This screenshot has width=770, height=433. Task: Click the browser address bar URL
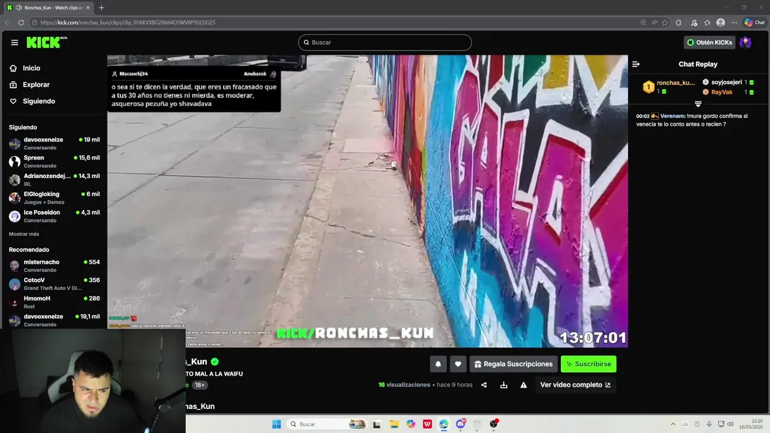click(x=128, y=22)
